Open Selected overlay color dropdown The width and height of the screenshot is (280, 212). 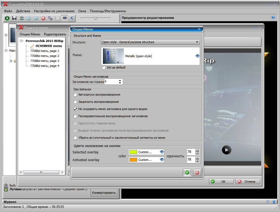(162, 152)
